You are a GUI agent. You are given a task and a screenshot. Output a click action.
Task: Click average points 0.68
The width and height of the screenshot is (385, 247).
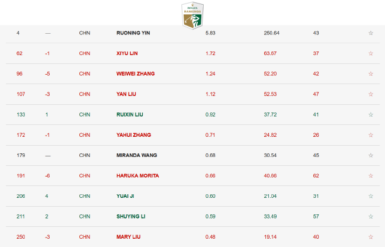(x=210, y=155)
